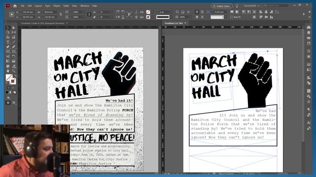Viewport: 316px width, 177px height.
Task: Toggle Preview screen mode in toolbox
Action: 13,103
